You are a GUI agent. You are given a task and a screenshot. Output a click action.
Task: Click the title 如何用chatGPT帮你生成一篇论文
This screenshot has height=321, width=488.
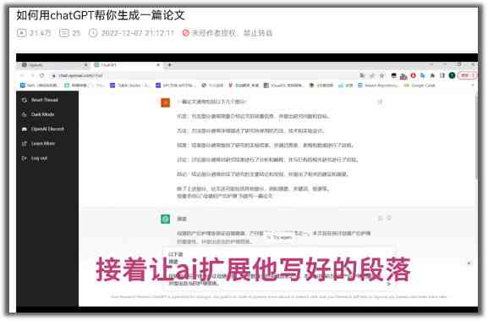(x=101, y=14)
